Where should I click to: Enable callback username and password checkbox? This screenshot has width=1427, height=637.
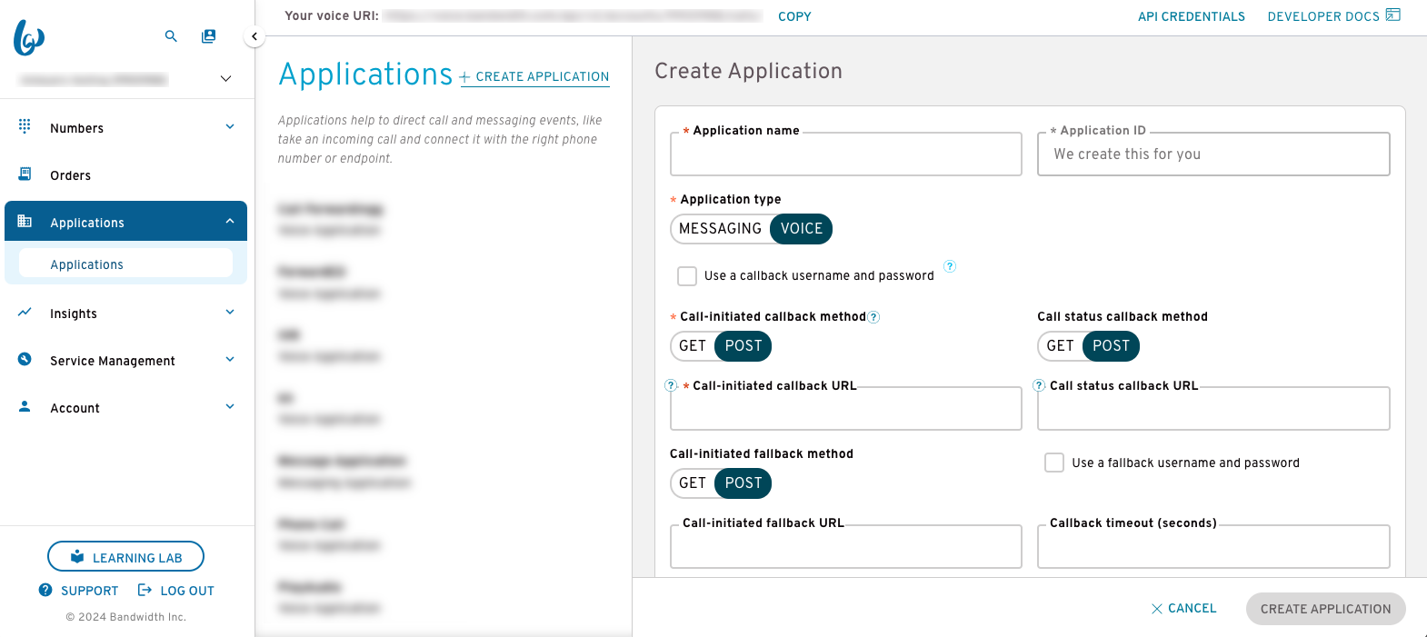pyautogui.click(x=687, y=275)
